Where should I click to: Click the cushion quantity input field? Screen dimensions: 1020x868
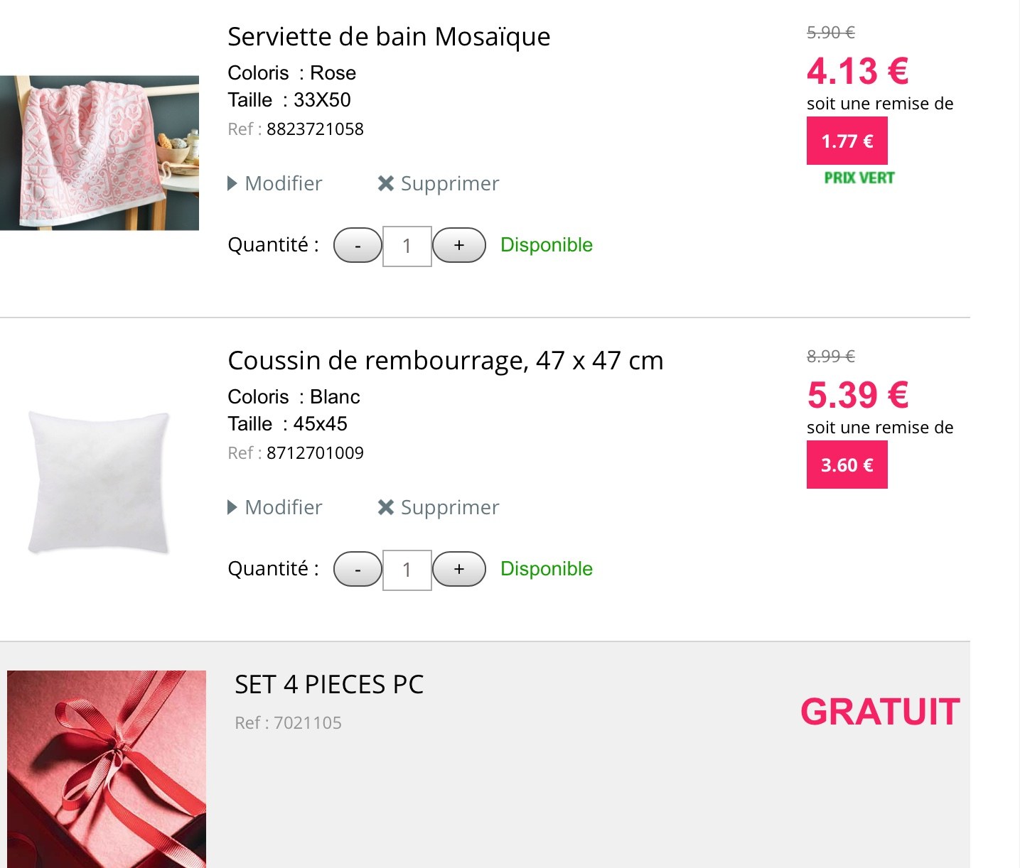tap(407, 570)
